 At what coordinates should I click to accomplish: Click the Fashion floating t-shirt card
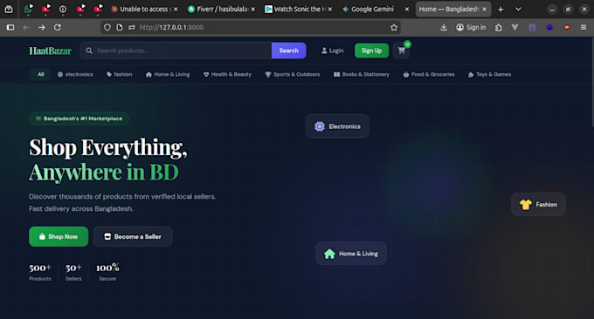tap(538, 205)
